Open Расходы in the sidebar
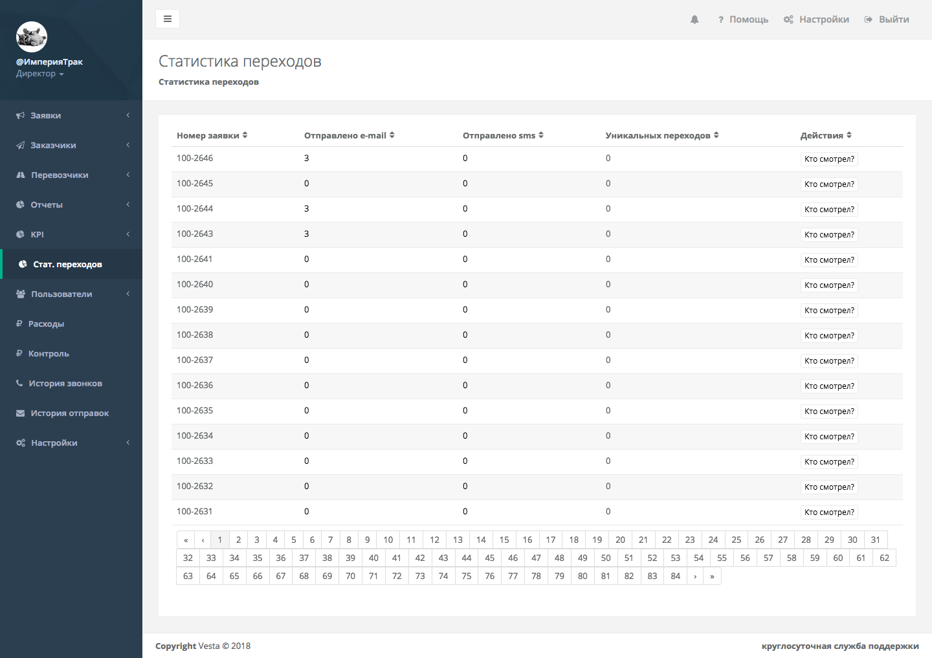Viewport: 932px width, 658px height. coord(46,324)
